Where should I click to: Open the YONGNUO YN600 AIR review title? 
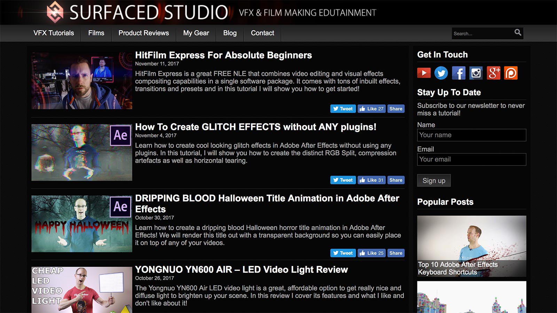click(241, 269)
